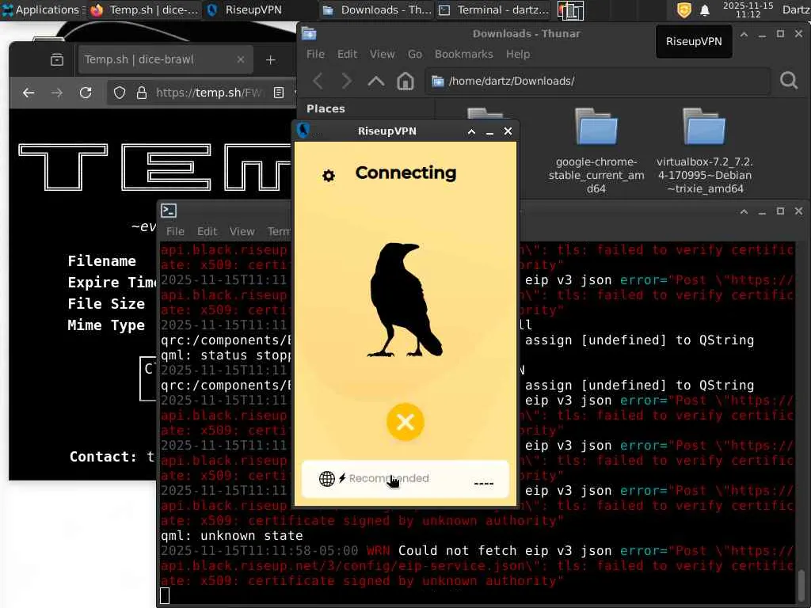Image resolution: width=811 pixels, height=608 pixels.
Task: Open Terminal File menu
Action: click(x=175, y=232)
